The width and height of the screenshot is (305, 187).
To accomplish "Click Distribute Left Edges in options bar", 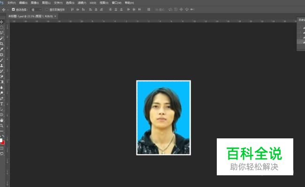I will click(129, 9).
